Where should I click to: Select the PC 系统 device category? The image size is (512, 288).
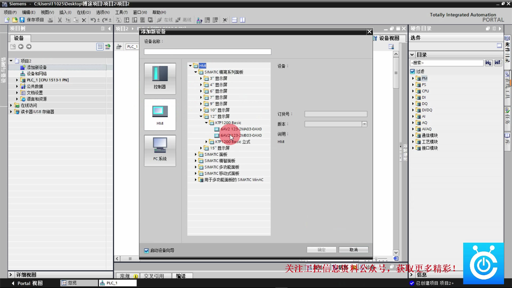[160, 151]
